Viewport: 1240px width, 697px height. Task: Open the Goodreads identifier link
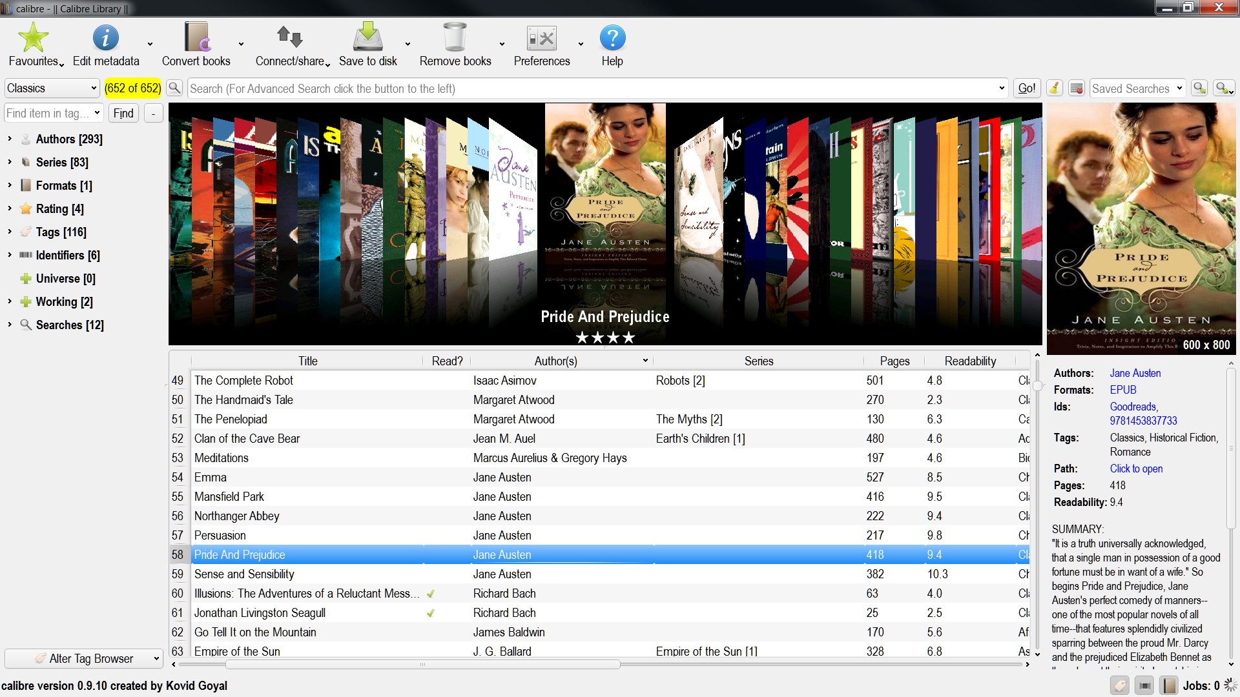tap(1133, 407)
